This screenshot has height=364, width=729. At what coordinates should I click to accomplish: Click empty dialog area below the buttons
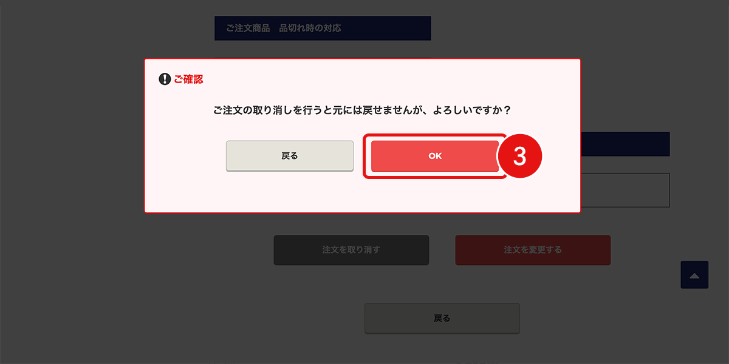point(362,194)
